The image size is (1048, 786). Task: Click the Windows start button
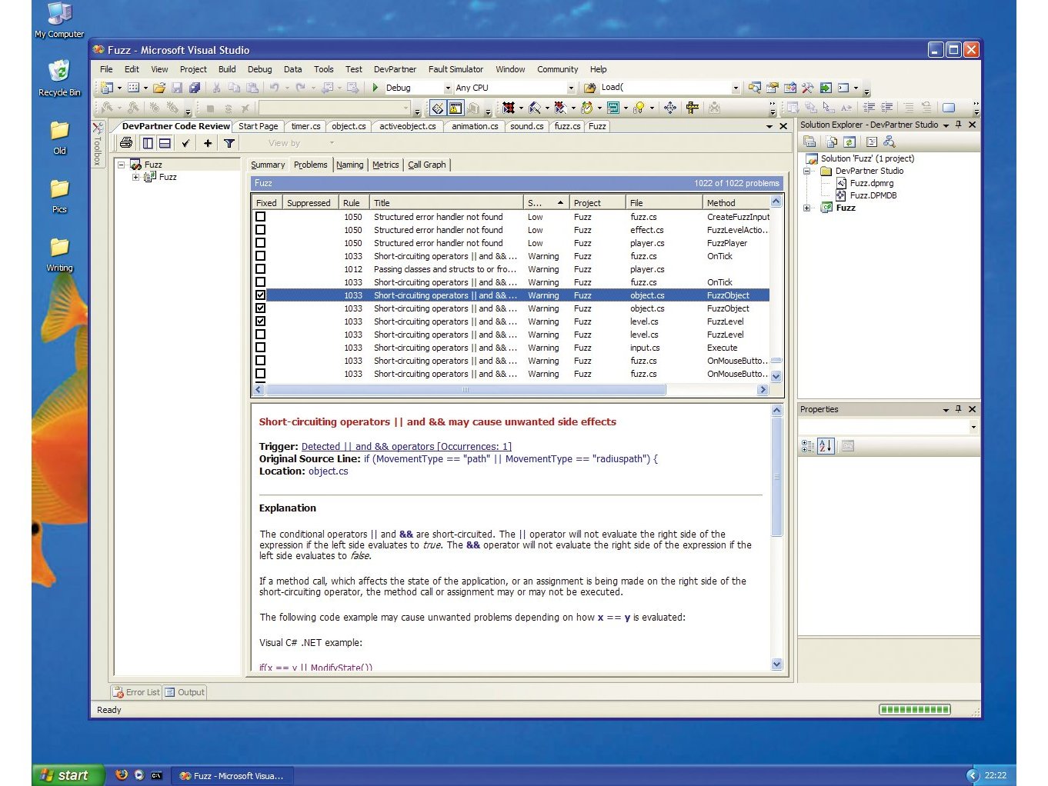coord(68,775)
